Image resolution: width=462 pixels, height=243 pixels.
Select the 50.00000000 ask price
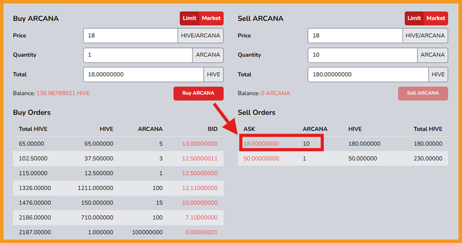pos(261,158)
